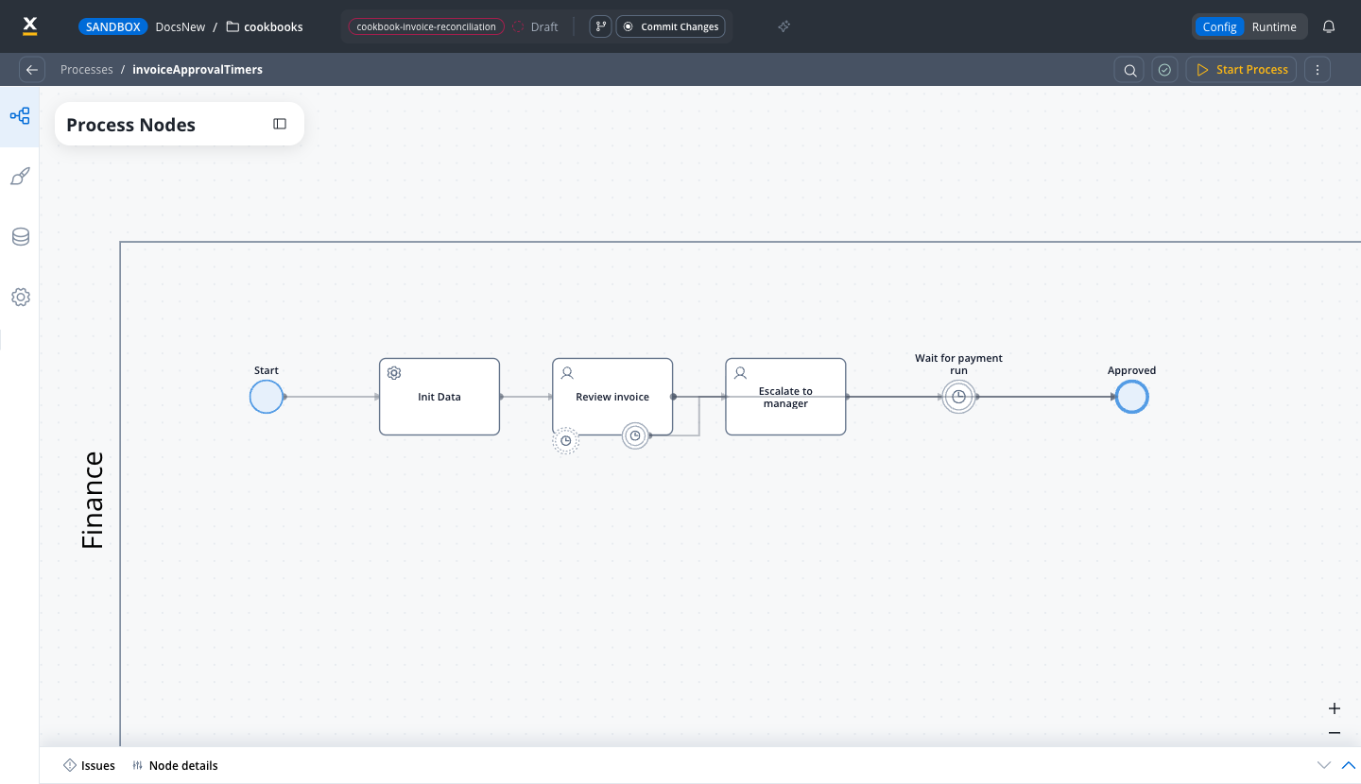The image size is (1361, 784).
Task: Click Commit Changes button
Action: pos(671,26)
